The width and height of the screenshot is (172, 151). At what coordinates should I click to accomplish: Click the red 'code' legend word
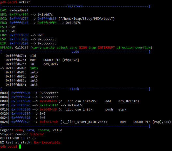19,130
